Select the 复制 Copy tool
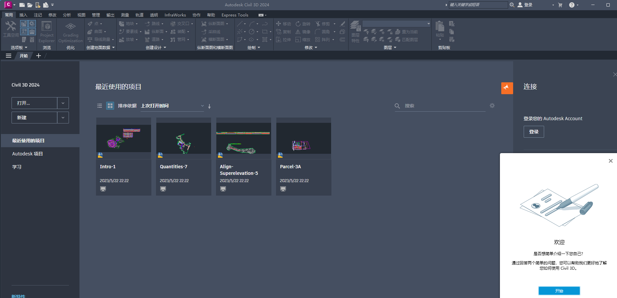Screen dimensions: 617x298 pyautogui.click(x=283, y=32)
